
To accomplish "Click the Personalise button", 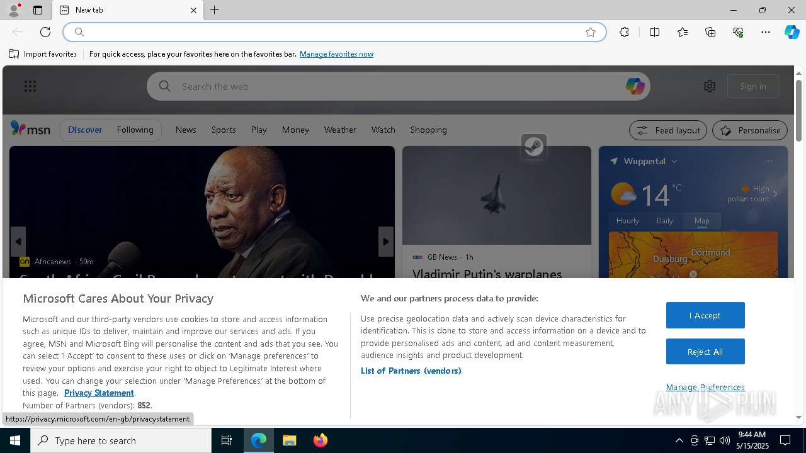I will point(750,130).
